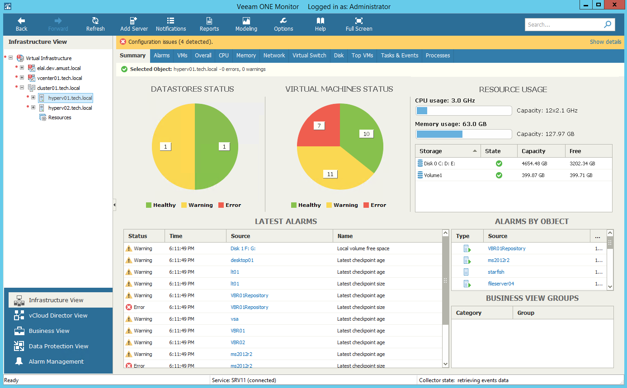627x388 pixels.
Task: Open the Data Protection View
Action: 58,346
